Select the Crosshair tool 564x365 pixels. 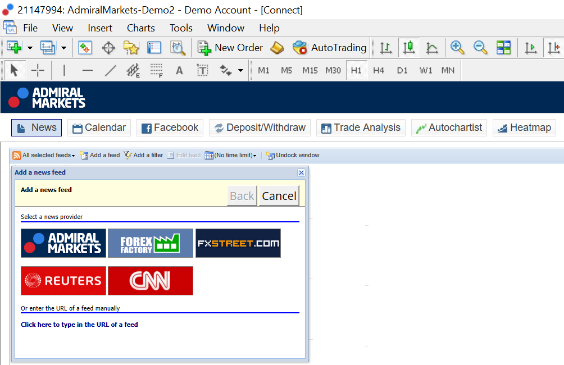click(x=38, y=70)
